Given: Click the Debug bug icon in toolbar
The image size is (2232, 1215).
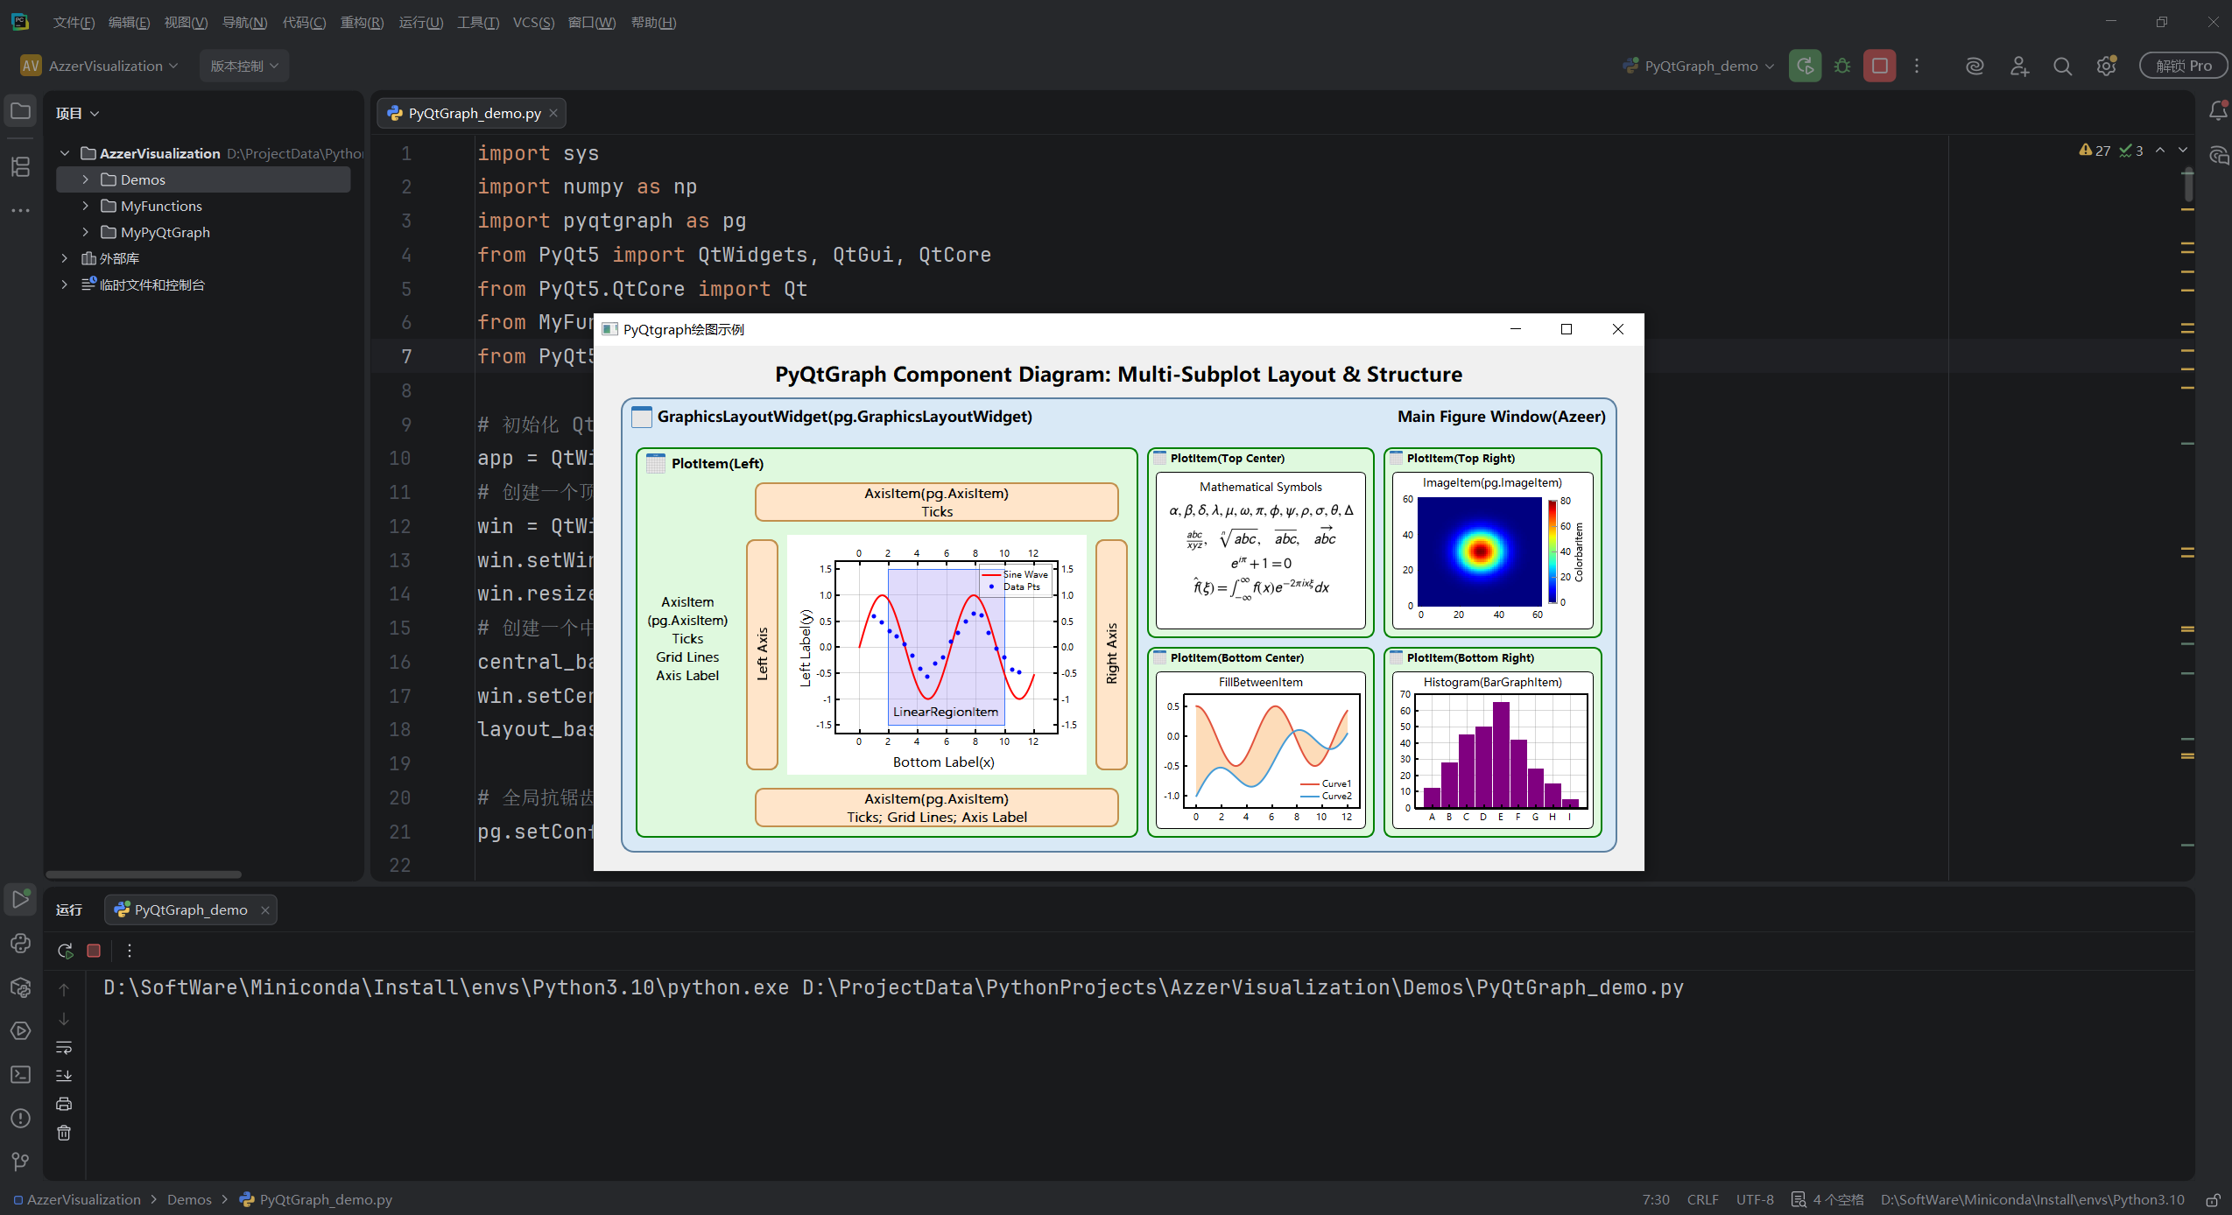Looking at the screenshot, I should click(1842, 66).
